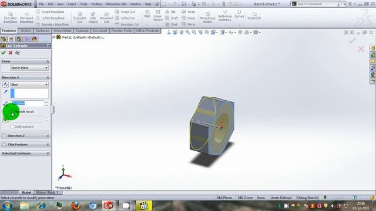Open the PropertyManager tab icon
Image resolution: width=376 pixels, height=211 pixels.
pyautogui.click(x=11, y=39)
